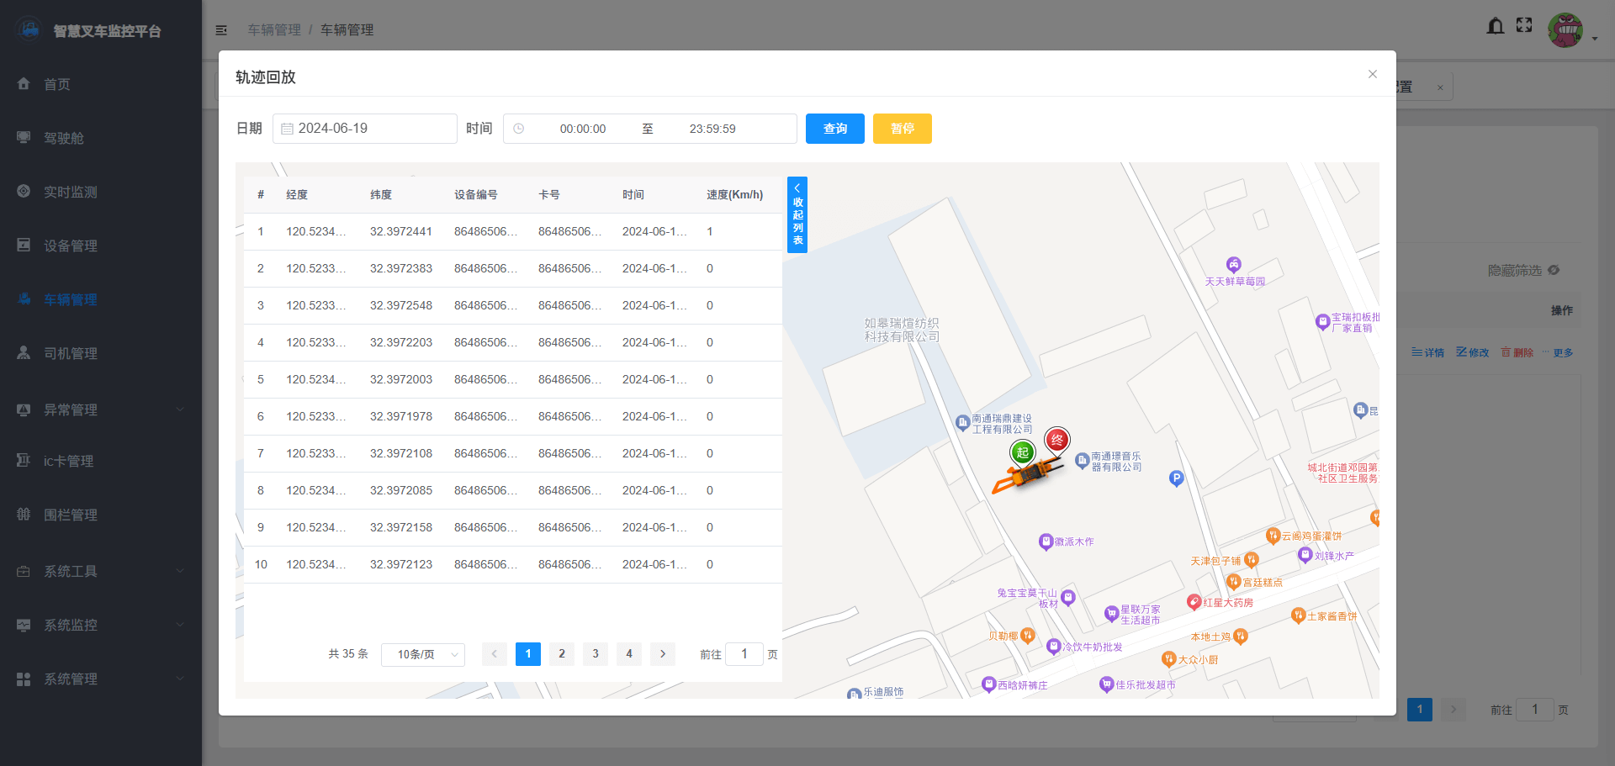This screenshot has height=766, width=1615.
Task: Collapse the track list panel
Action: point(797,214)
